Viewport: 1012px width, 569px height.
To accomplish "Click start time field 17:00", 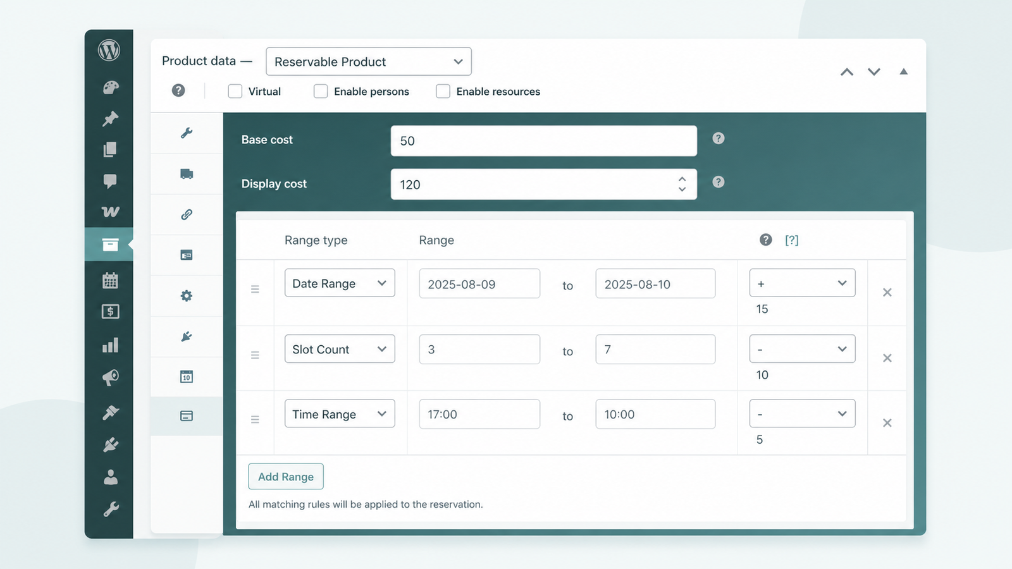I will coord(479,414).
